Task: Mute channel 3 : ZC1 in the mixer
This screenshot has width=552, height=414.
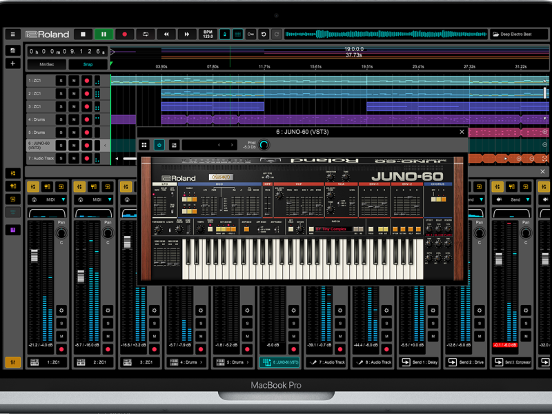Action: (x=154, y=336)
